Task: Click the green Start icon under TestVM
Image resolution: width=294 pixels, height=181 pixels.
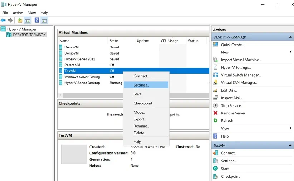Action: tap(215, 169)
